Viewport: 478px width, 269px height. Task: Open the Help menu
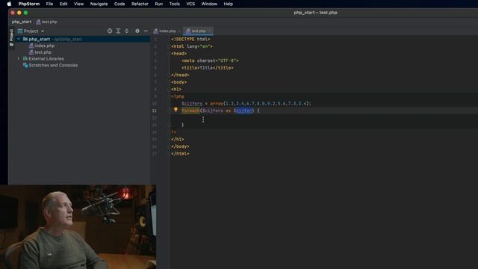tap(228, 4)
